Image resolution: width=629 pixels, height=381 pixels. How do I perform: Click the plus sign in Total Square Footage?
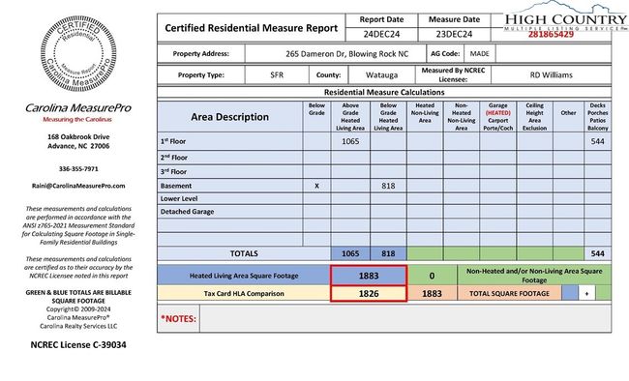pyautogui.click(x=586, y=293)
